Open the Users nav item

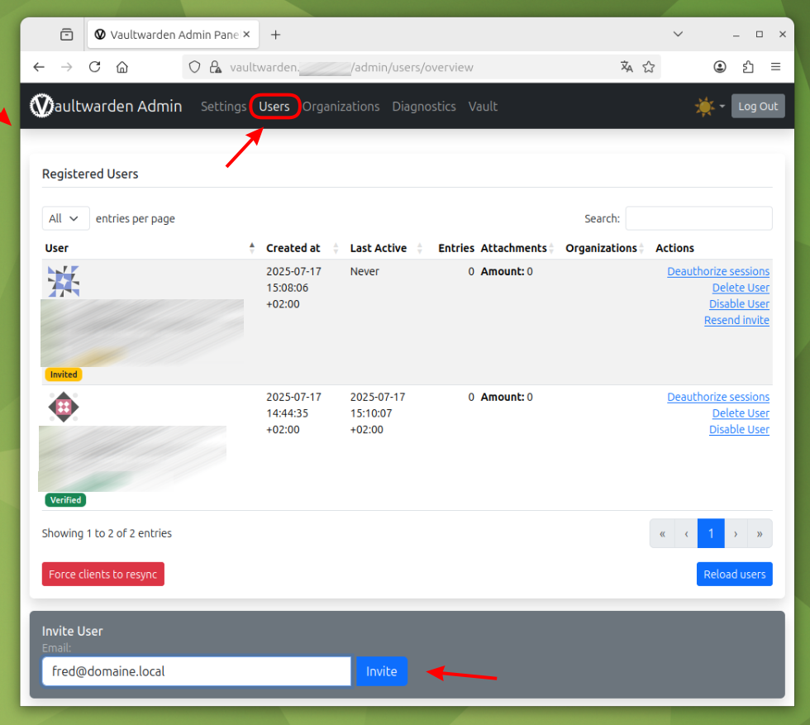(274, 107)
